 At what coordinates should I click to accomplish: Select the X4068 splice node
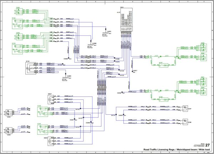[x=91, y=122]
